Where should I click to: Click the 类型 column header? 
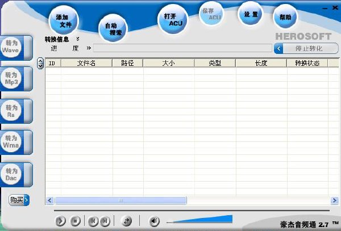tap(215, 63)
